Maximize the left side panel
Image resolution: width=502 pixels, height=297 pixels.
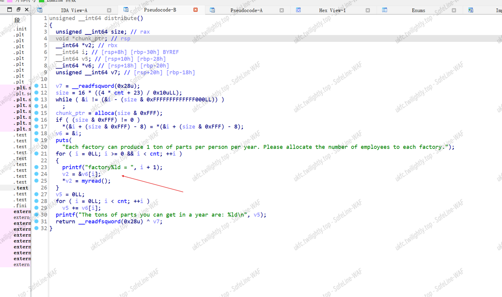[10, 9]
